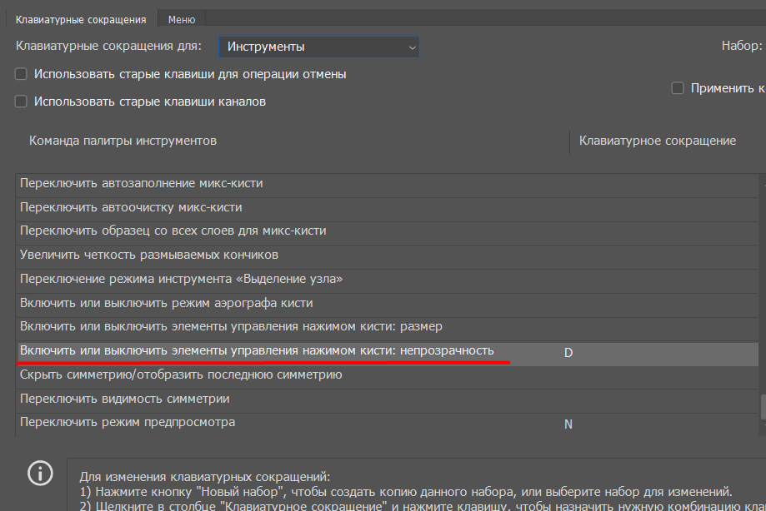This screenshot has height=511, width=766.
Task: Select row Переключить автозаполнение микс-кисти
Action: pyautogui.click(x=387, y=186)
